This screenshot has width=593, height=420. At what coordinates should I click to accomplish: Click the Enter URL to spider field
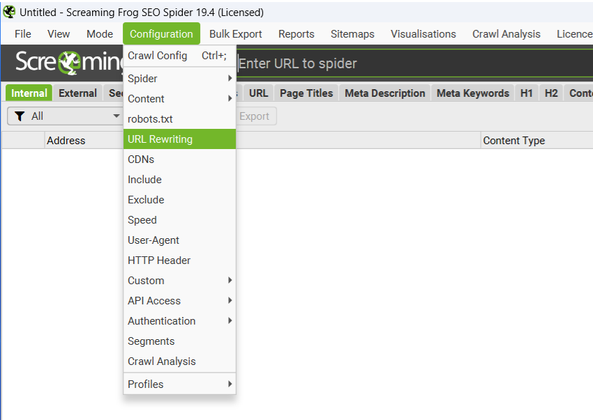click(414, 63)
